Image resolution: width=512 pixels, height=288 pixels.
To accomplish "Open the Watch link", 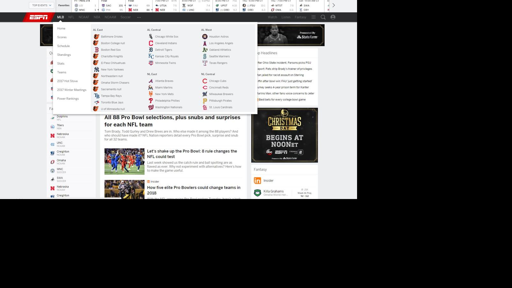I will pyautogui.click(x=272, y=17).
